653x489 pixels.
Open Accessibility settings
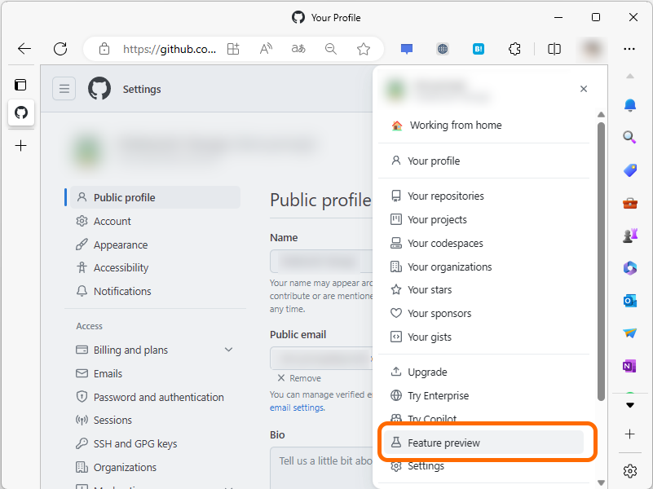click(x=156, y=267)
